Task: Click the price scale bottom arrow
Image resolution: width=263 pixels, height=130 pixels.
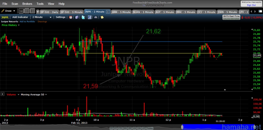Action: pyautogui.click(x=251, y=90)
